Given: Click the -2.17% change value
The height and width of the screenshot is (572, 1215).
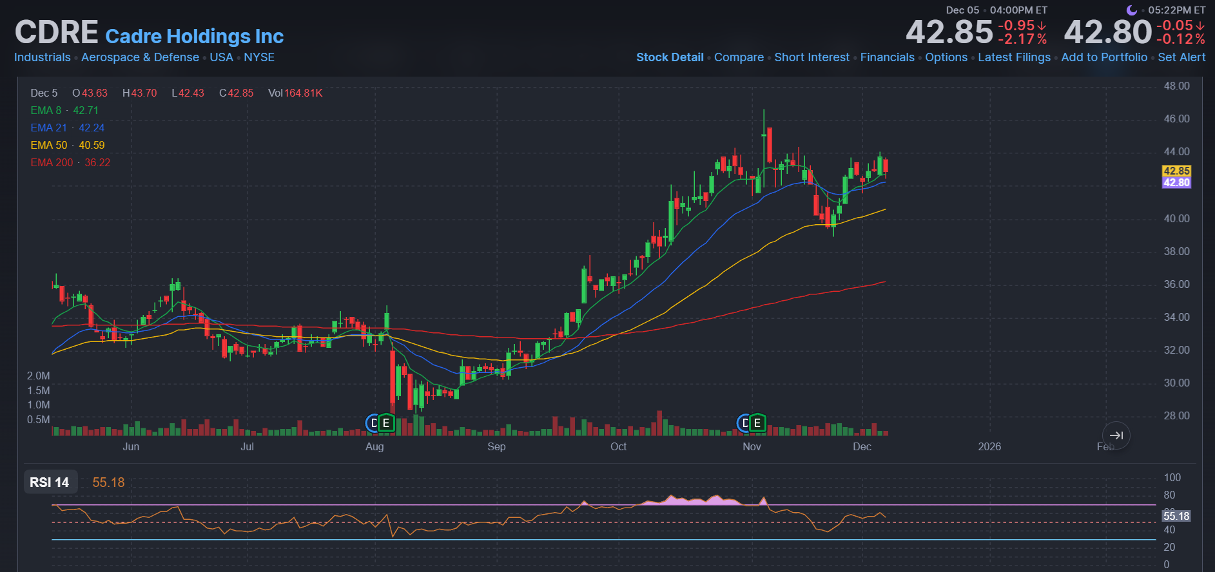Looking at the screenshot, I should (x=1022, y=39).
